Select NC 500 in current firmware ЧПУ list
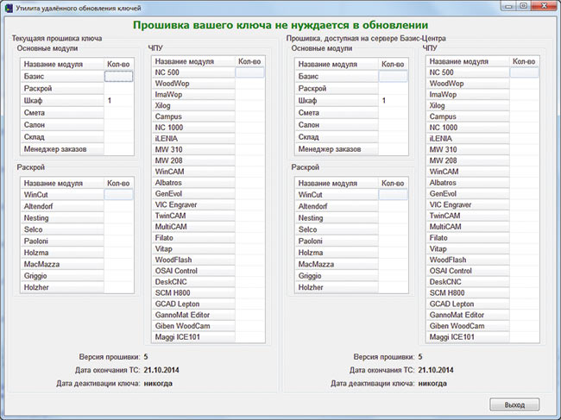 (x=193, y=72)
